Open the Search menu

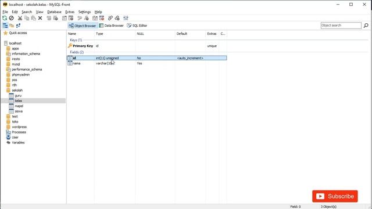[x=27, y=12]
